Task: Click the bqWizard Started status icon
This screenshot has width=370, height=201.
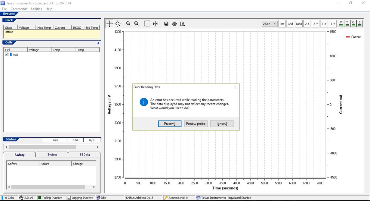Action: (198, 198)
